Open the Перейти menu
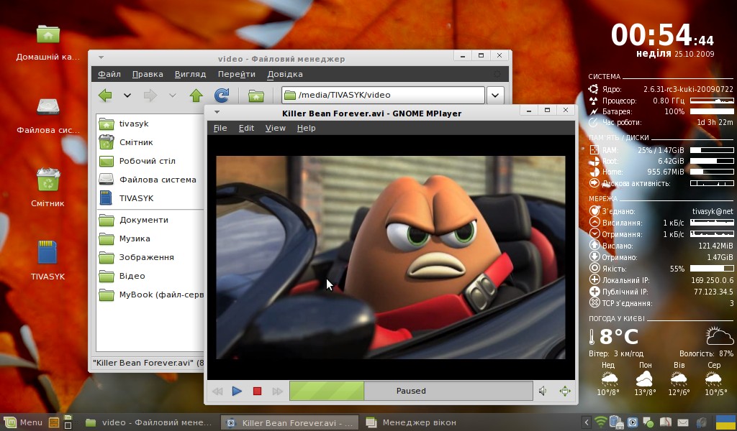 coord(236,74)
